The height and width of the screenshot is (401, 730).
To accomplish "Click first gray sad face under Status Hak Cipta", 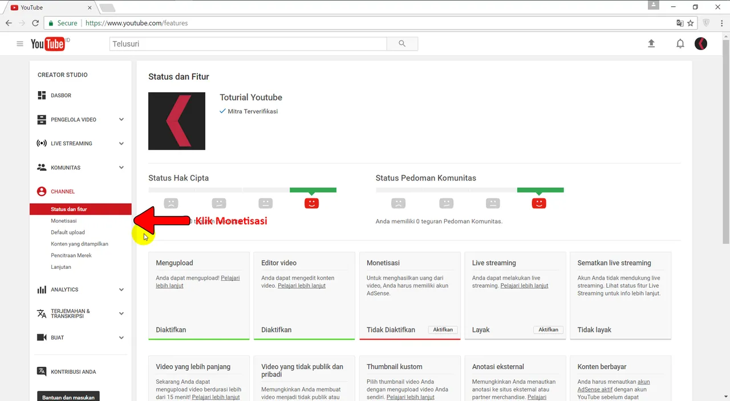I will [171, 203].
